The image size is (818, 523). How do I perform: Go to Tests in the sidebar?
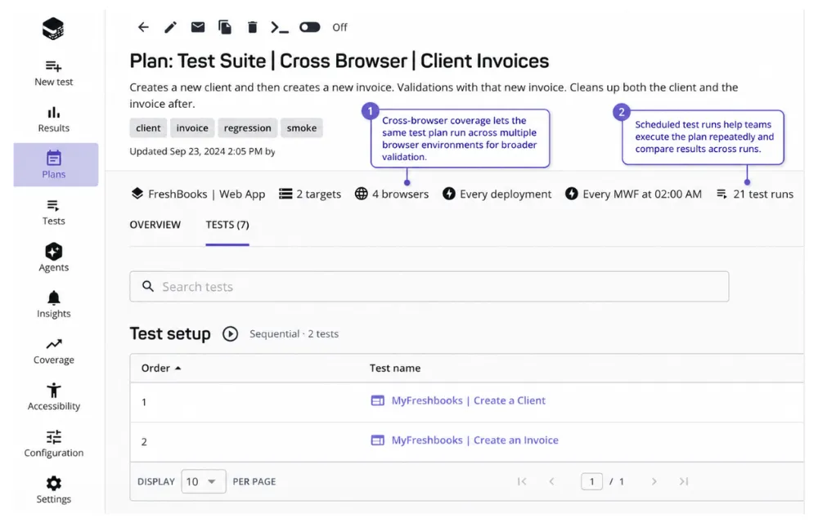point(54,212)
